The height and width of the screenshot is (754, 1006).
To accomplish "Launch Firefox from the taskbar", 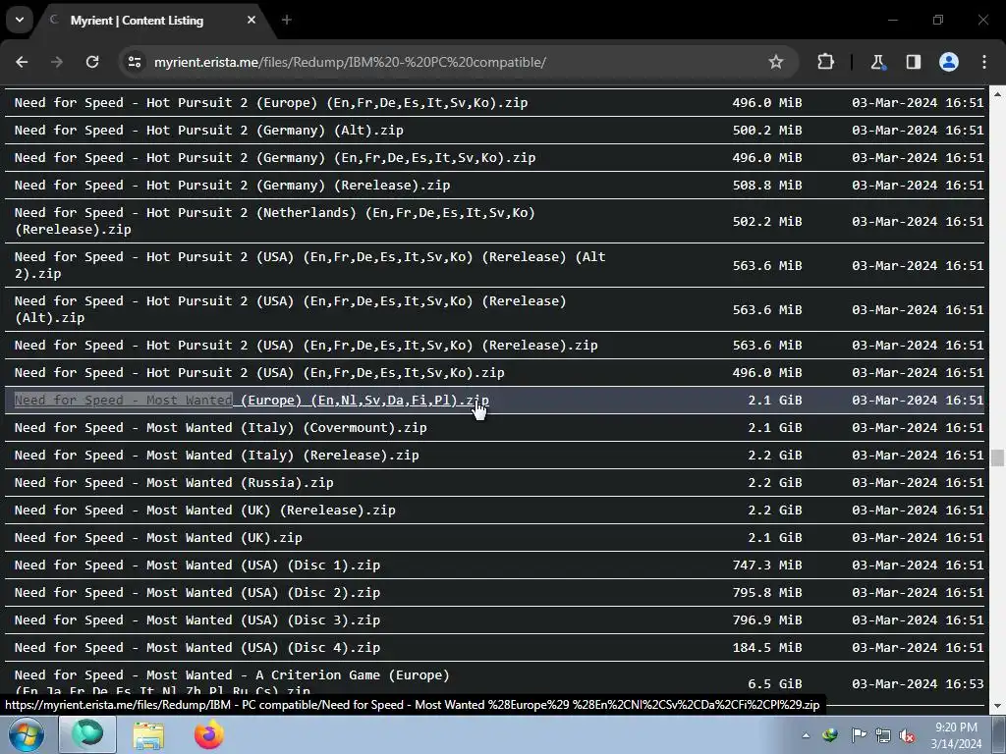I will click(208, 734).
